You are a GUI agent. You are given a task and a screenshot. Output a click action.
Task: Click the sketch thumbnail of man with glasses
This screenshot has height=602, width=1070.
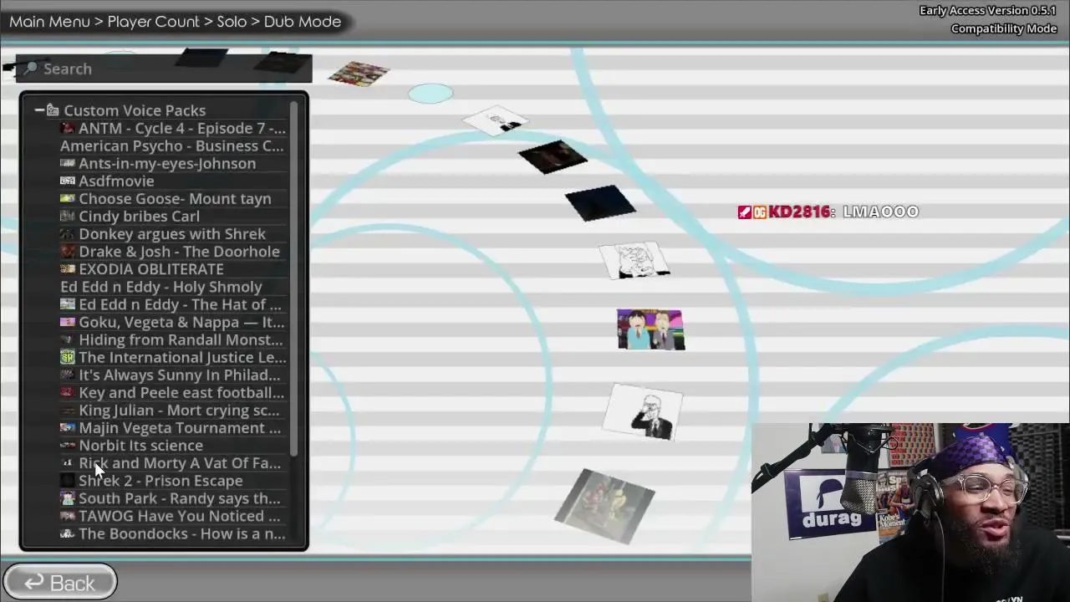click(644, 411)
